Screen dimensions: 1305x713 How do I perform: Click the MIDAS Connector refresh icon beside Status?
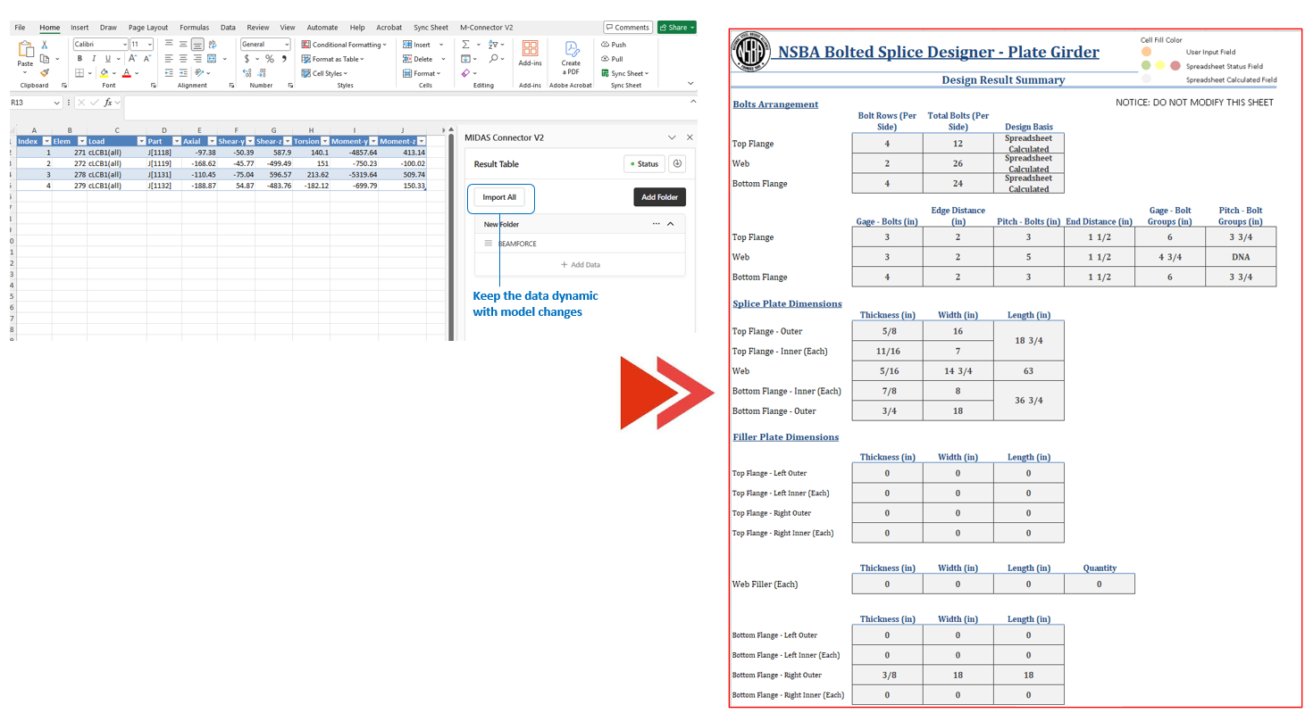(677, 163)
